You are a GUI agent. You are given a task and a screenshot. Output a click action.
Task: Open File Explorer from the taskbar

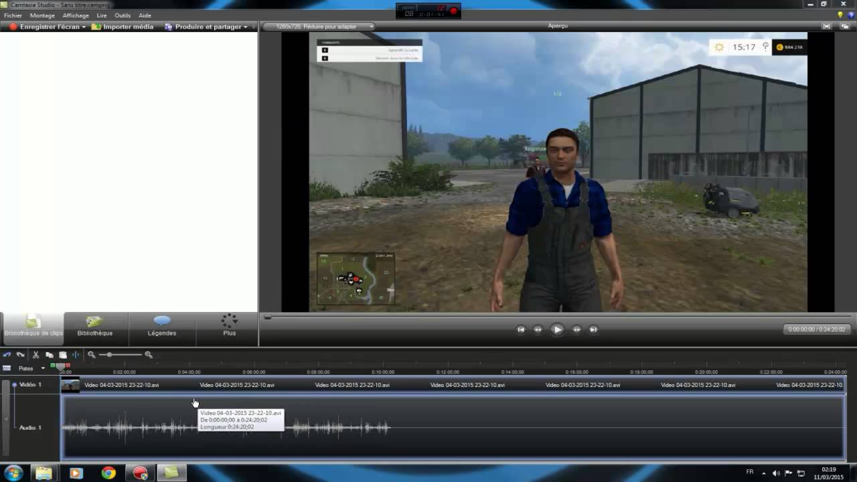pyautogui.click(x=44, y=473)
